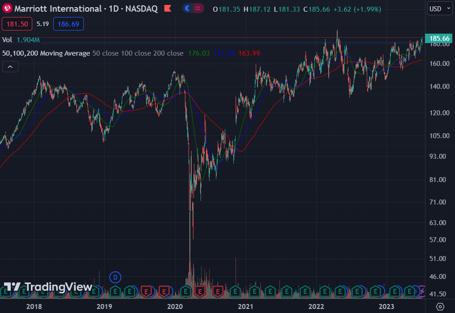
Task: Click the 81.00 price axis label
Action: pos(438,180)
